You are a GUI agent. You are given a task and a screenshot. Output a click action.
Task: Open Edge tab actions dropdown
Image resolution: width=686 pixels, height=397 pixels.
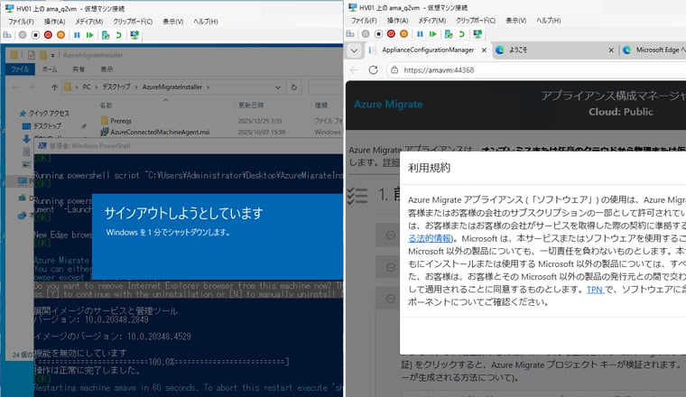pyautogui.click(x=354, y=51)
